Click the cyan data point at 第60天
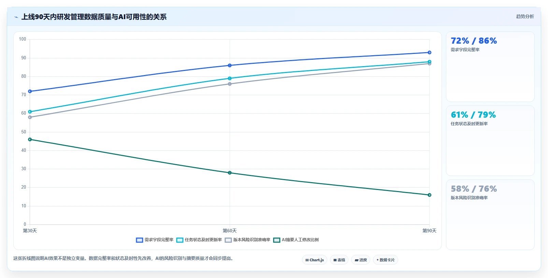The height and width of the screenshot is (278, 548). pos(230,78)
